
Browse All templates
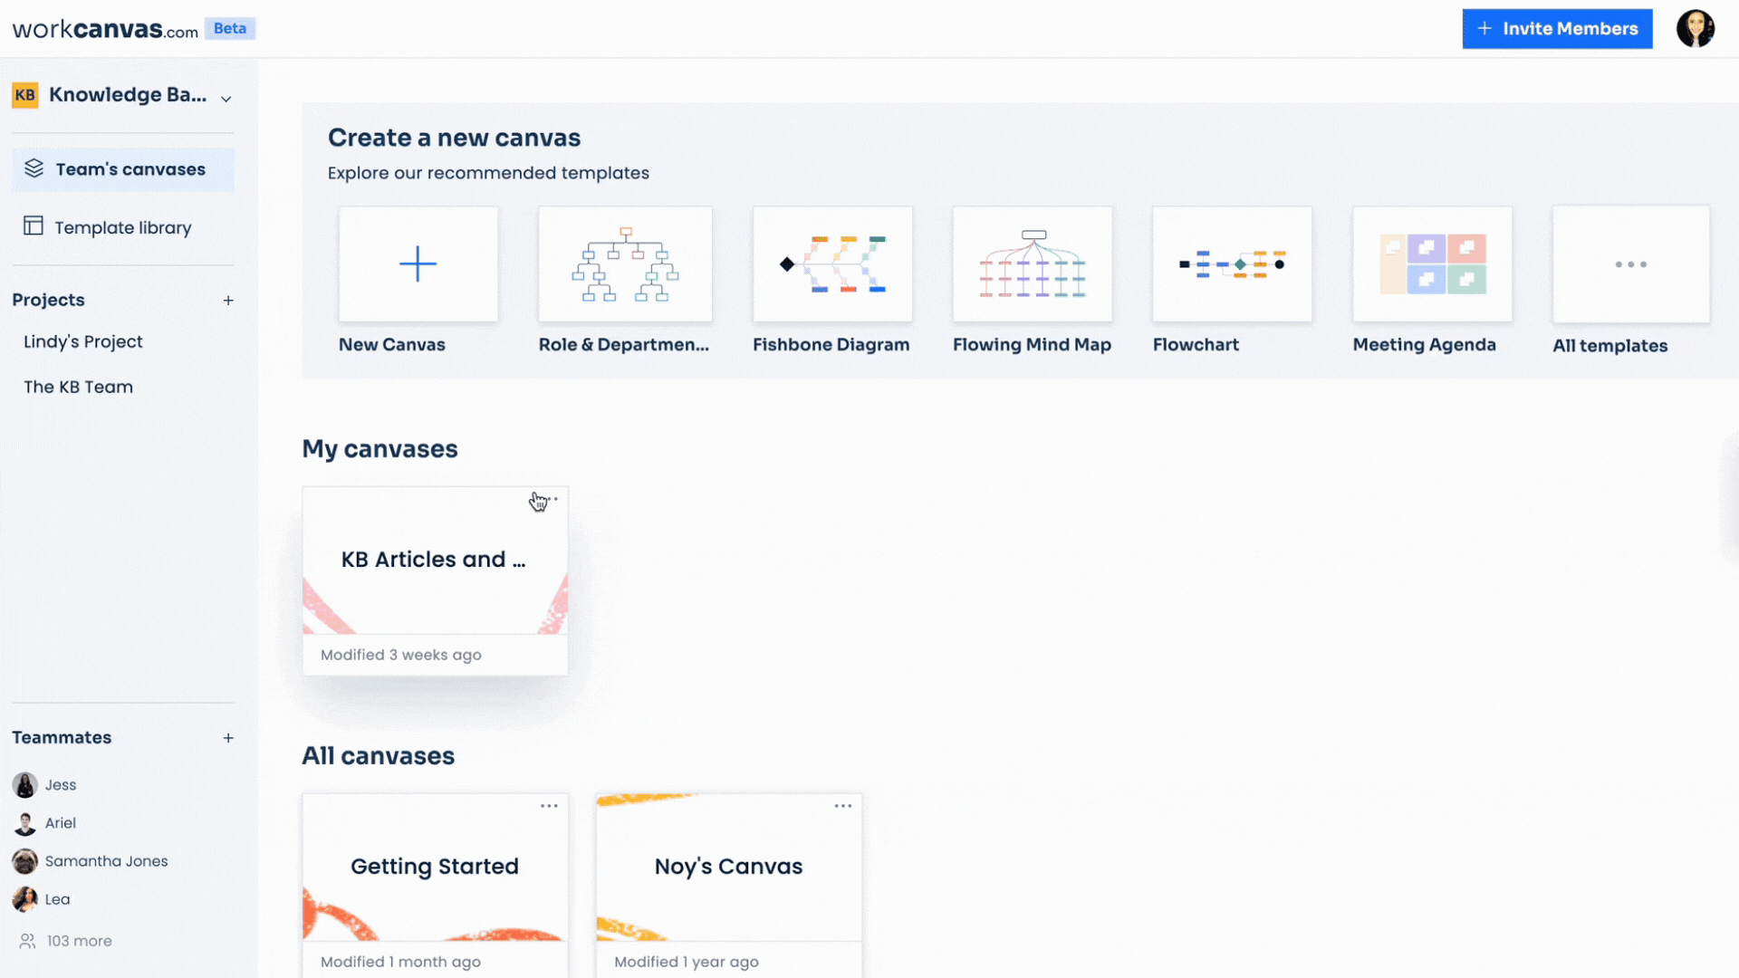tap(1630, 264)
